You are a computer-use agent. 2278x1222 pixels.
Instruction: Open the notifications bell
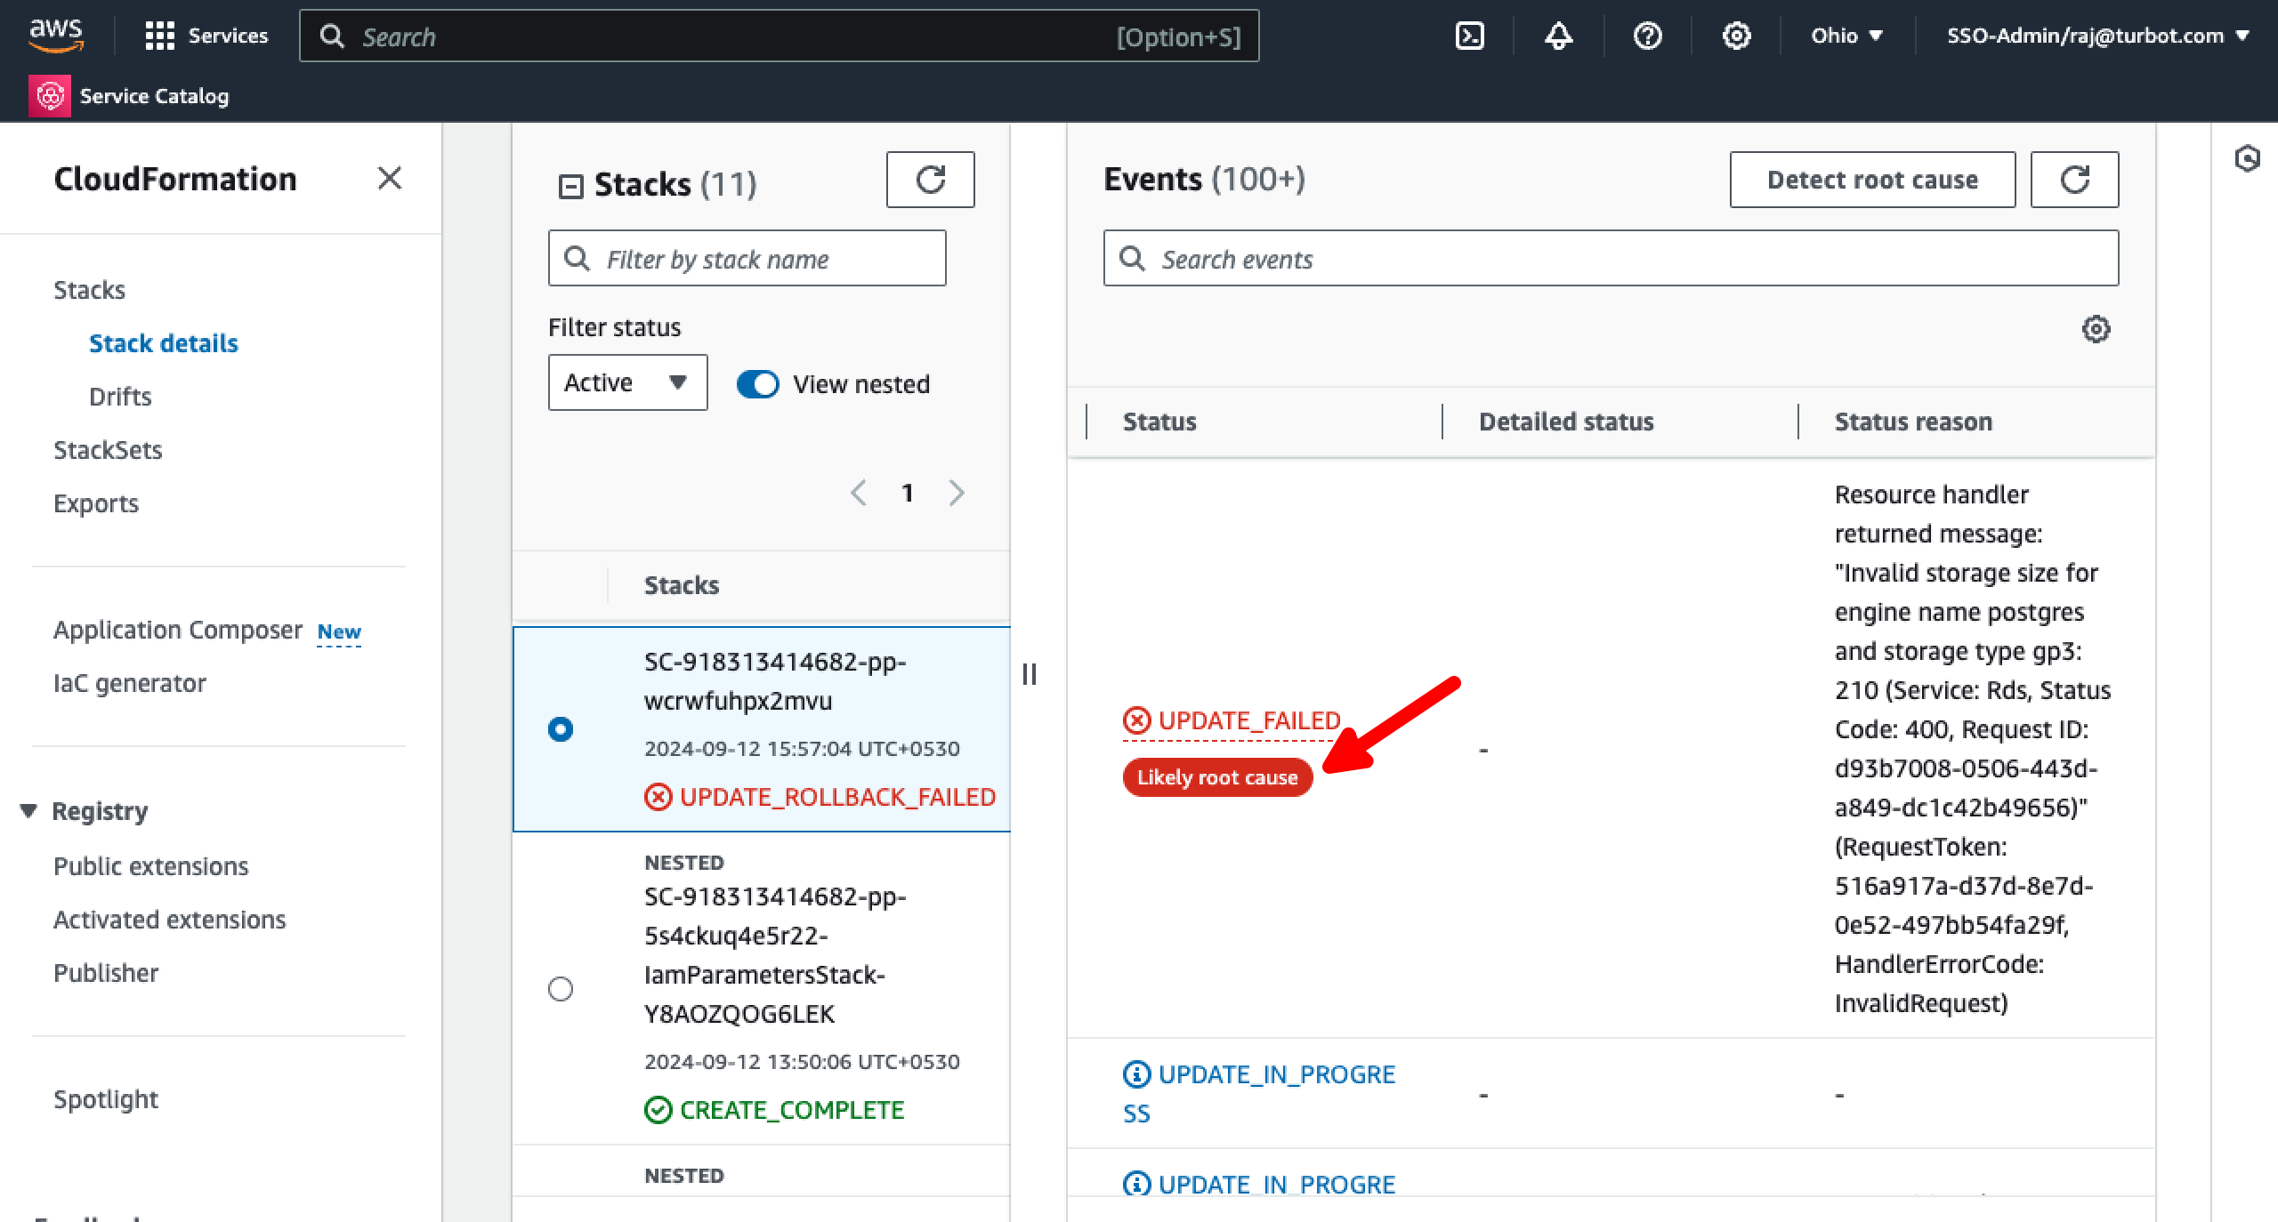point(1558,36)
